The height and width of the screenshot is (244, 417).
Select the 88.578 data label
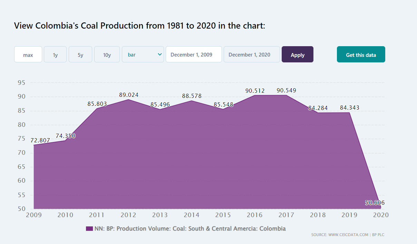192,96
